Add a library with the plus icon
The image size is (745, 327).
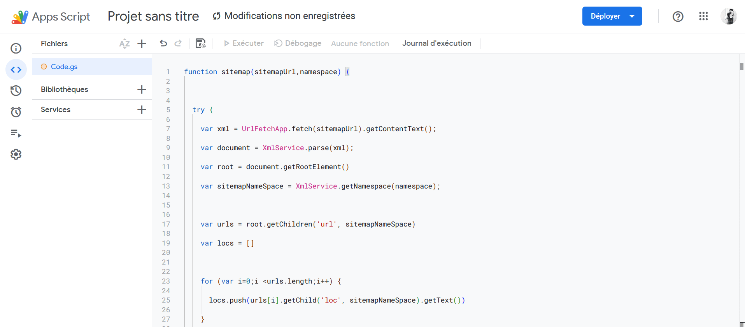pyautogui.click(x=142, y=90)
